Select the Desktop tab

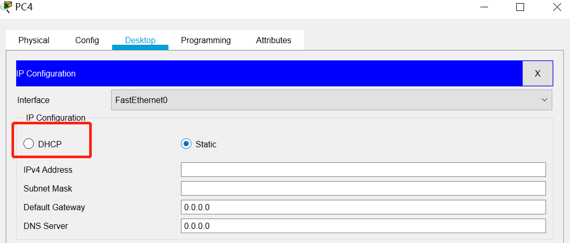[140, 40]
